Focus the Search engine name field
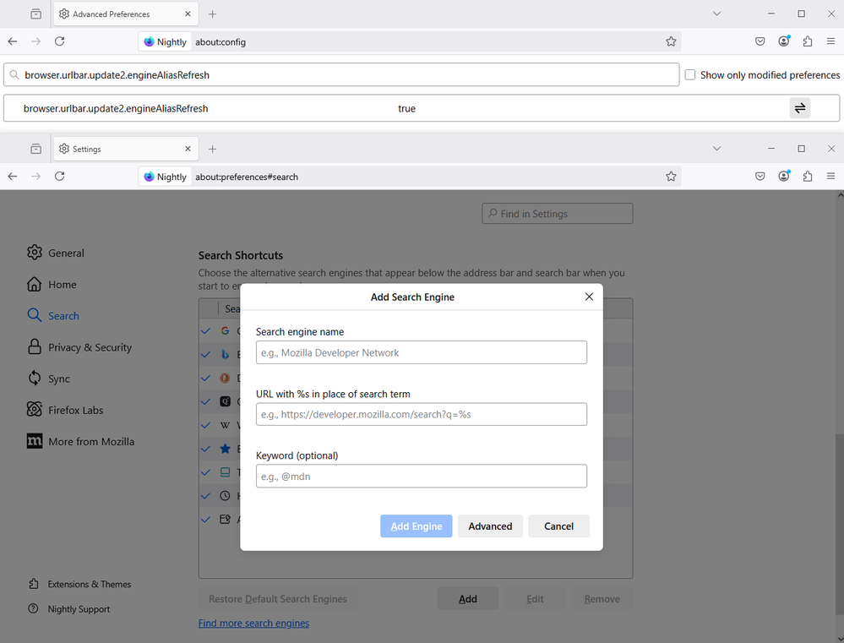The image size is (844, 643). point(421,352)
